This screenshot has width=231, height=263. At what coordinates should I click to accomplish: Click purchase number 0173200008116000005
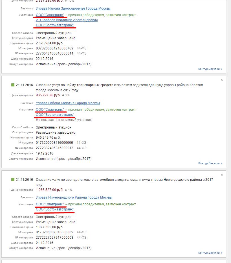tap(54, 143)
